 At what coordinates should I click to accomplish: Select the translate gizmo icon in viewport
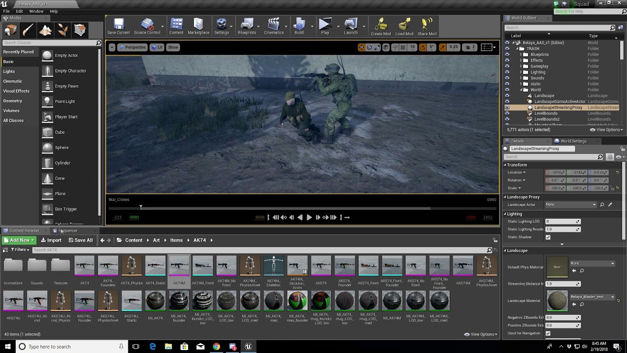[x=362, y=48]
